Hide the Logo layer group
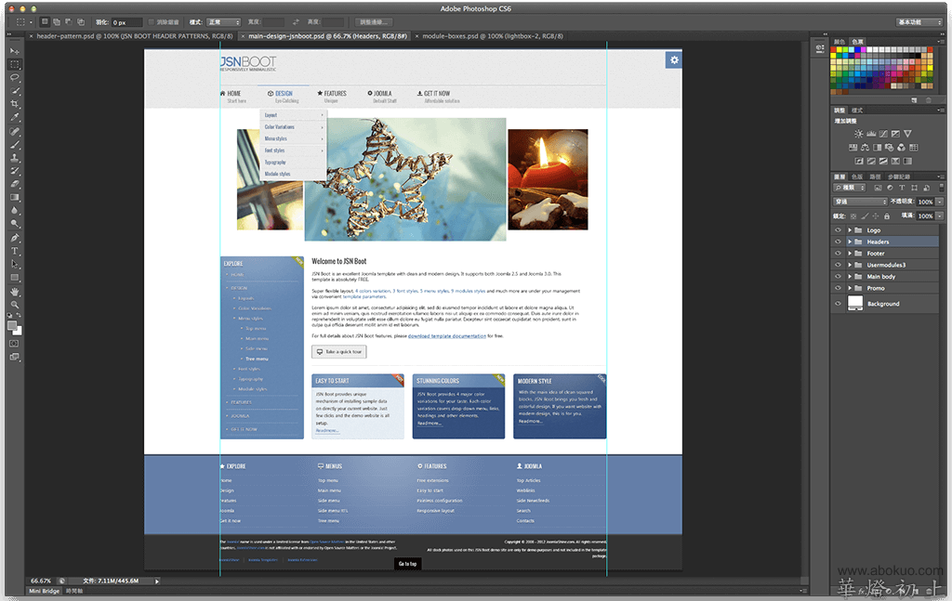952x601 pixels. [838, 229]
